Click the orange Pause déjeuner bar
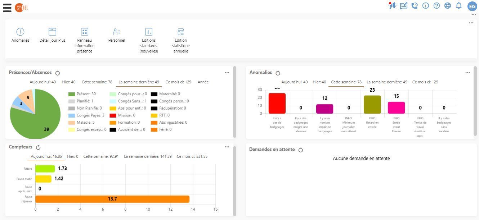The width and height of the screenshot is (479, 220). 112,199
